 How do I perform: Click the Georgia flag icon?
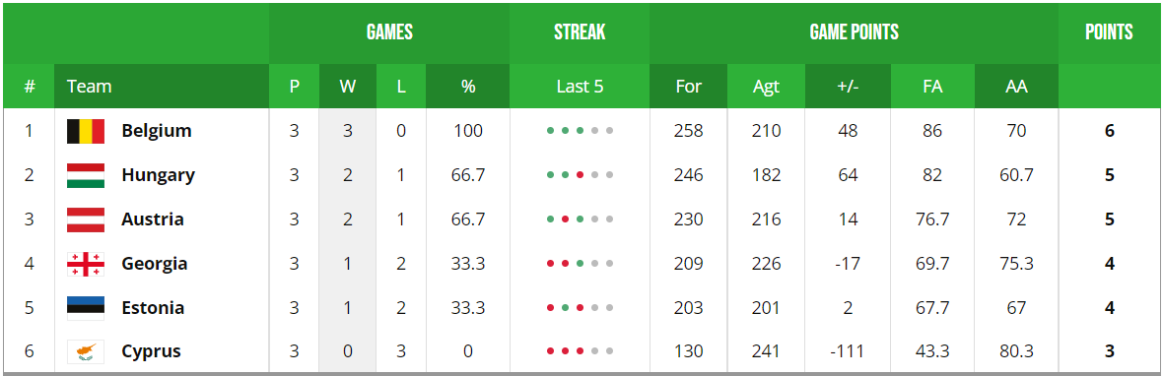[86, 264]
